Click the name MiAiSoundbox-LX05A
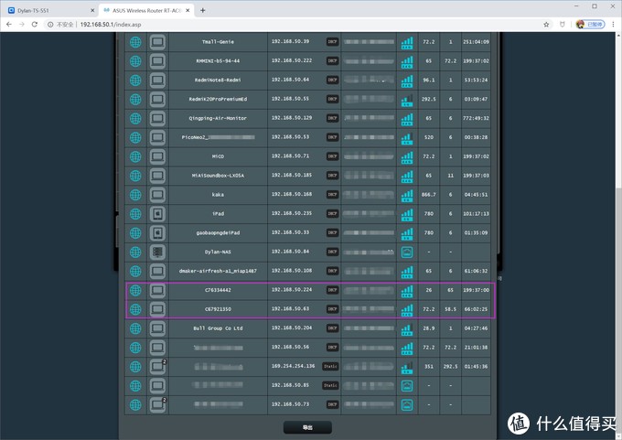622x440 pixels. pyautogui.click(x=218, y=176)
